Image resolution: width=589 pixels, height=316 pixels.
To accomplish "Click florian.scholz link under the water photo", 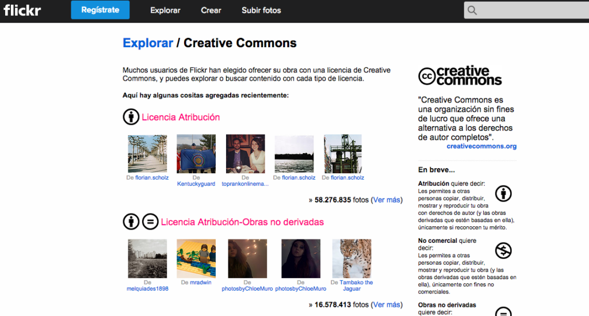I will [299, 177].
